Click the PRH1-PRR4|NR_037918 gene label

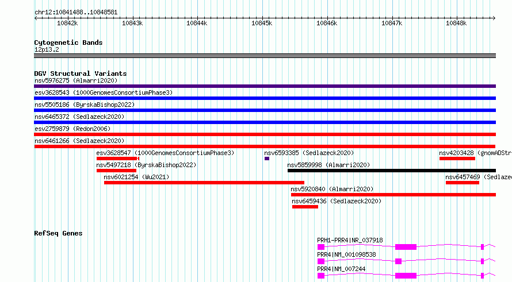point(350,240)
